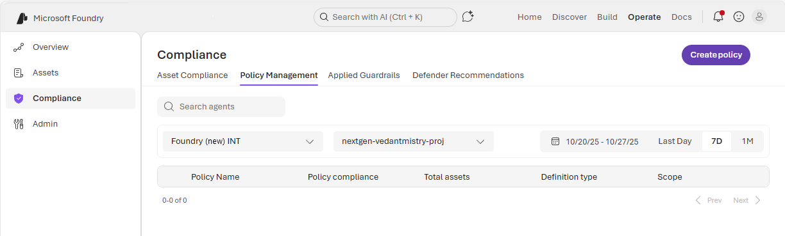Screen dimensions: 785x236
Task: Click the calendar icon in date range
Action: 555,141
